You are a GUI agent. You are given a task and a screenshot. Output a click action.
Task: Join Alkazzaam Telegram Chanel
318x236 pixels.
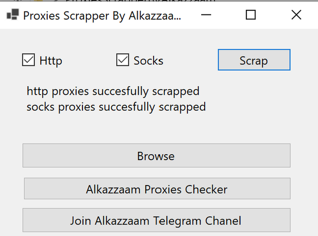coord(156,221)
